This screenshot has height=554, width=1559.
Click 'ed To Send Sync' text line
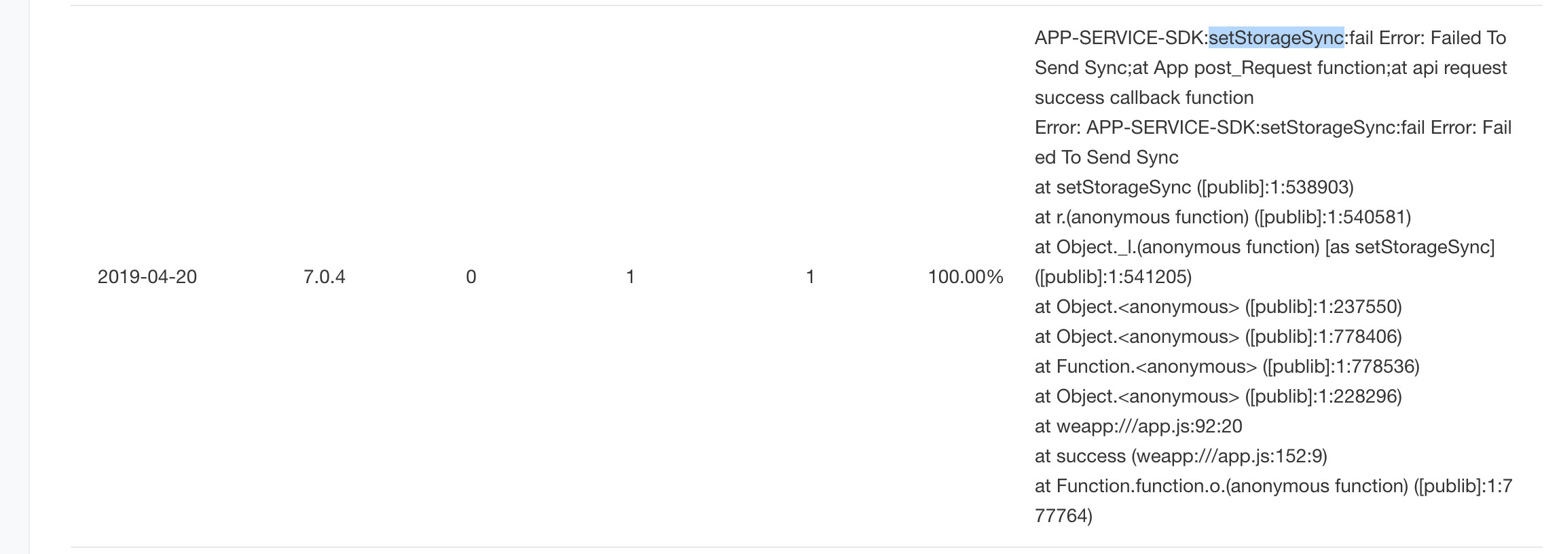(x=1107, y=158)
